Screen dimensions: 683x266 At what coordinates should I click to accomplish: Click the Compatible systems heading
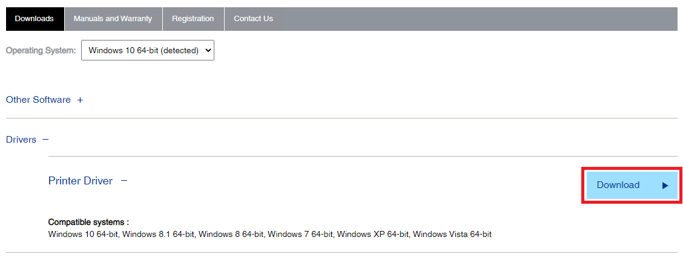point(88,222)
